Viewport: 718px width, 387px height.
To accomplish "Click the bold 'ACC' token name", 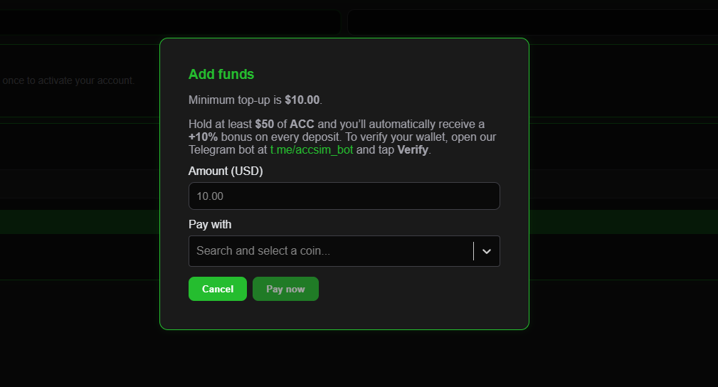I will click(x=302, y=124).
